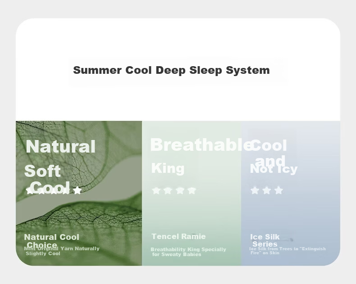356x284 pixels.
Task: Click the three-star rating under Not Icy
Action: point(267,190)
